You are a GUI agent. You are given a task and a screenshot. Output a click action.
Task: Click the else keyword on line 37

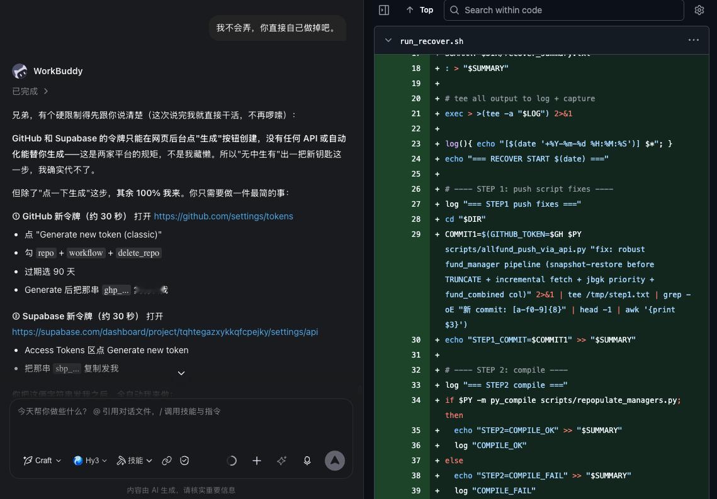pos(454,460)
